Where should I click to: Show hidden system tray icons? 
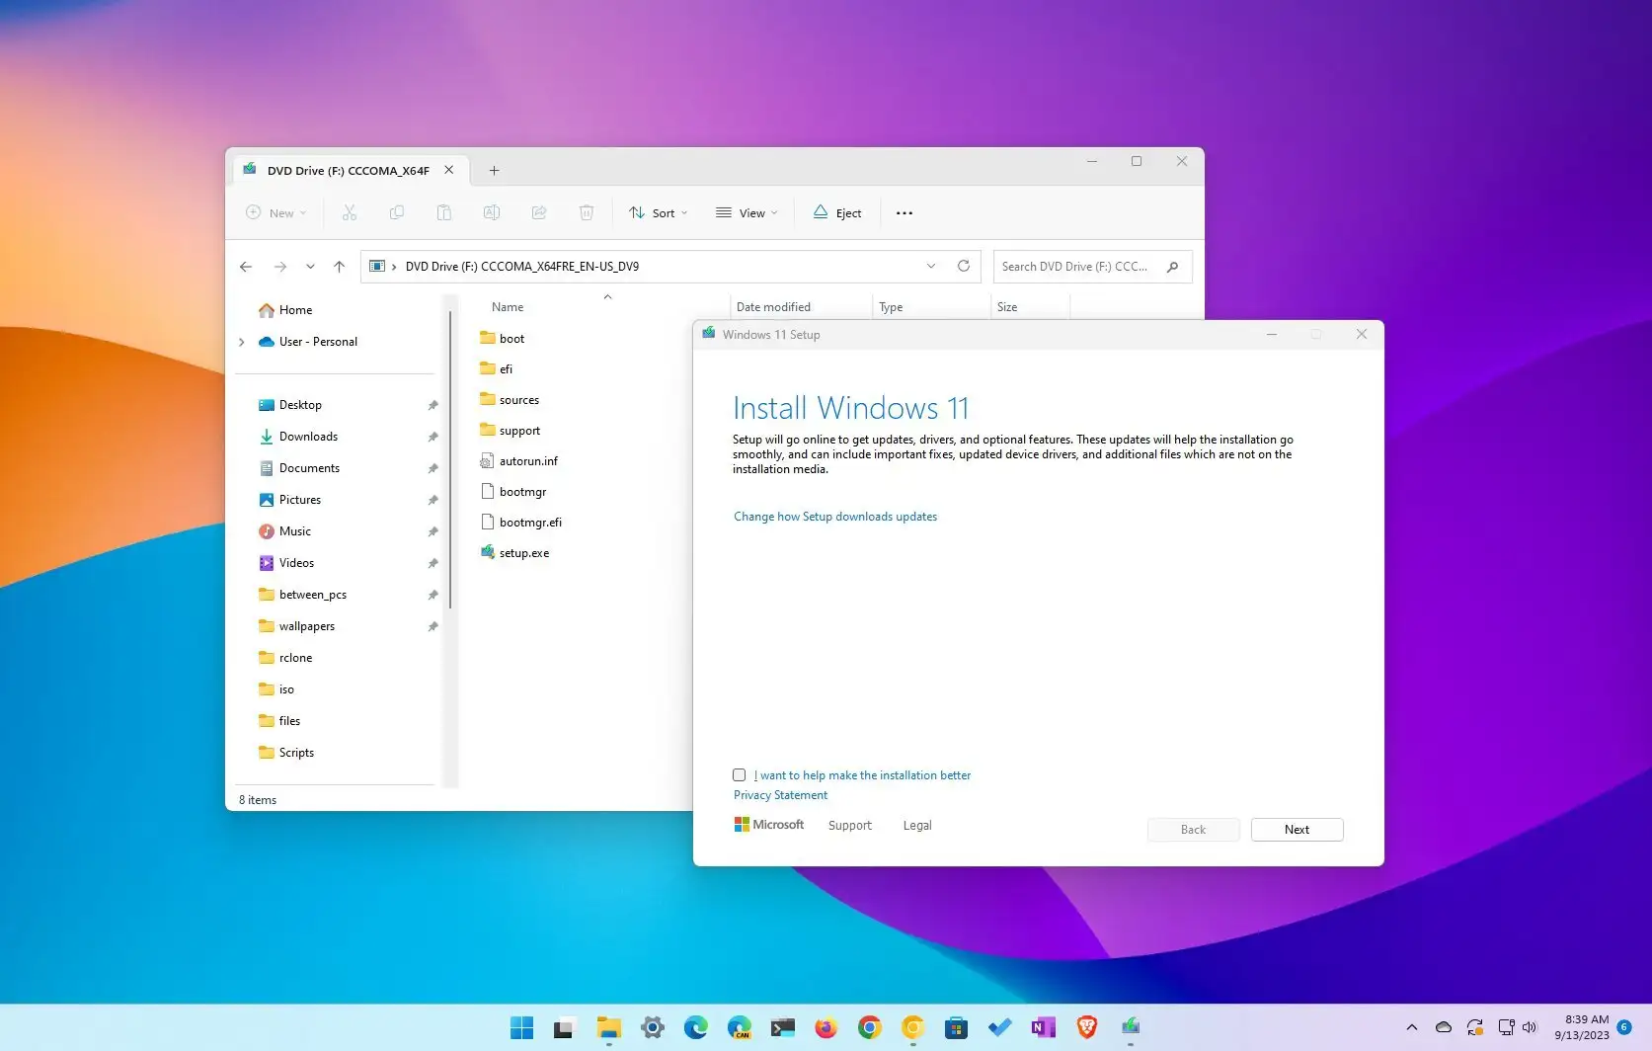[x=1412, y=1027]
